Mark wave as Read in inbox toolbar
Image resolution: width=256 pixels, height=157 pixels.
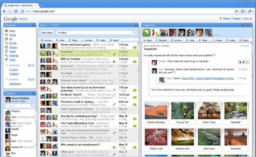tap(73, 40)
